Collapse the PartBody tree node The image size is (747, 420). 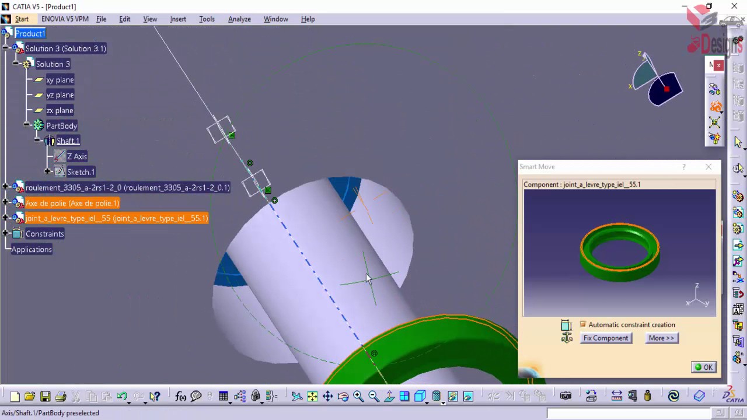(27, 125)
